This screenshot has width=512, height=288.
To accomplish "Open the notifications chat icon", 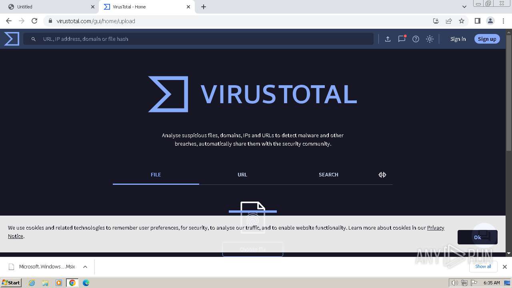I will tap(402, 39).
